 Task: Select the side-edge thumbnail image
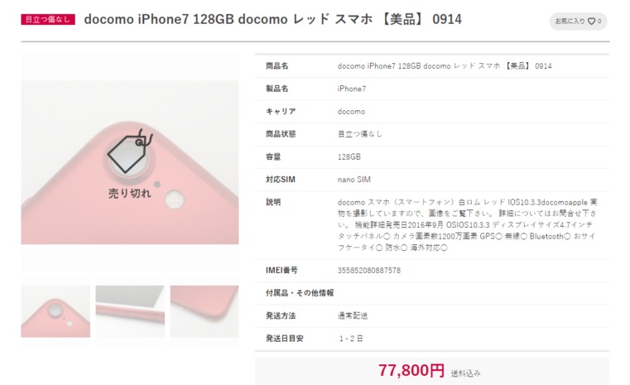(130, 311)
